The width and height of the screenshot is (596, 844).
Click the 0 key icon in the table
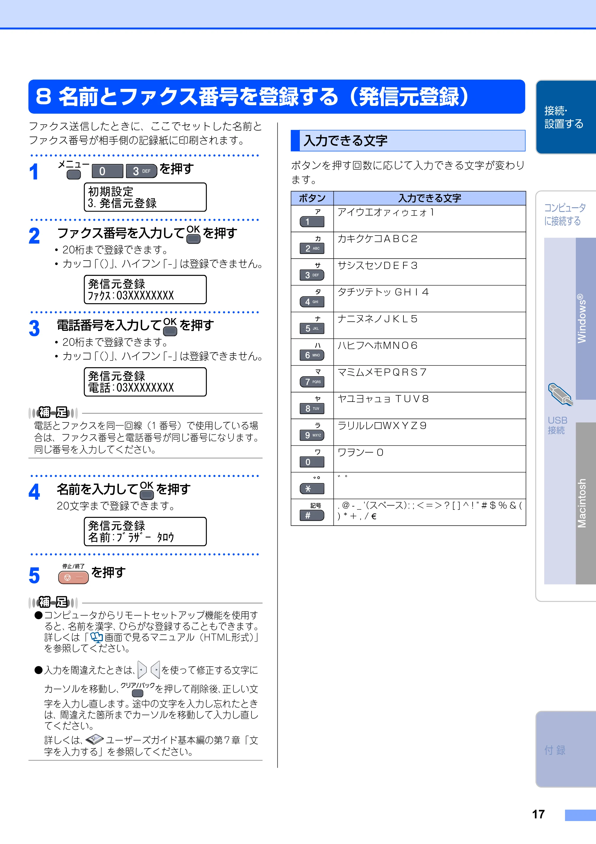tap(312, 462)
